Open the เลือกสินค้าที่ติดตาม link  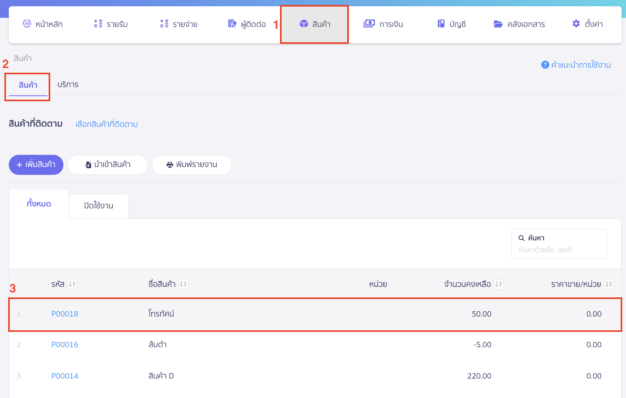point(107,124)
